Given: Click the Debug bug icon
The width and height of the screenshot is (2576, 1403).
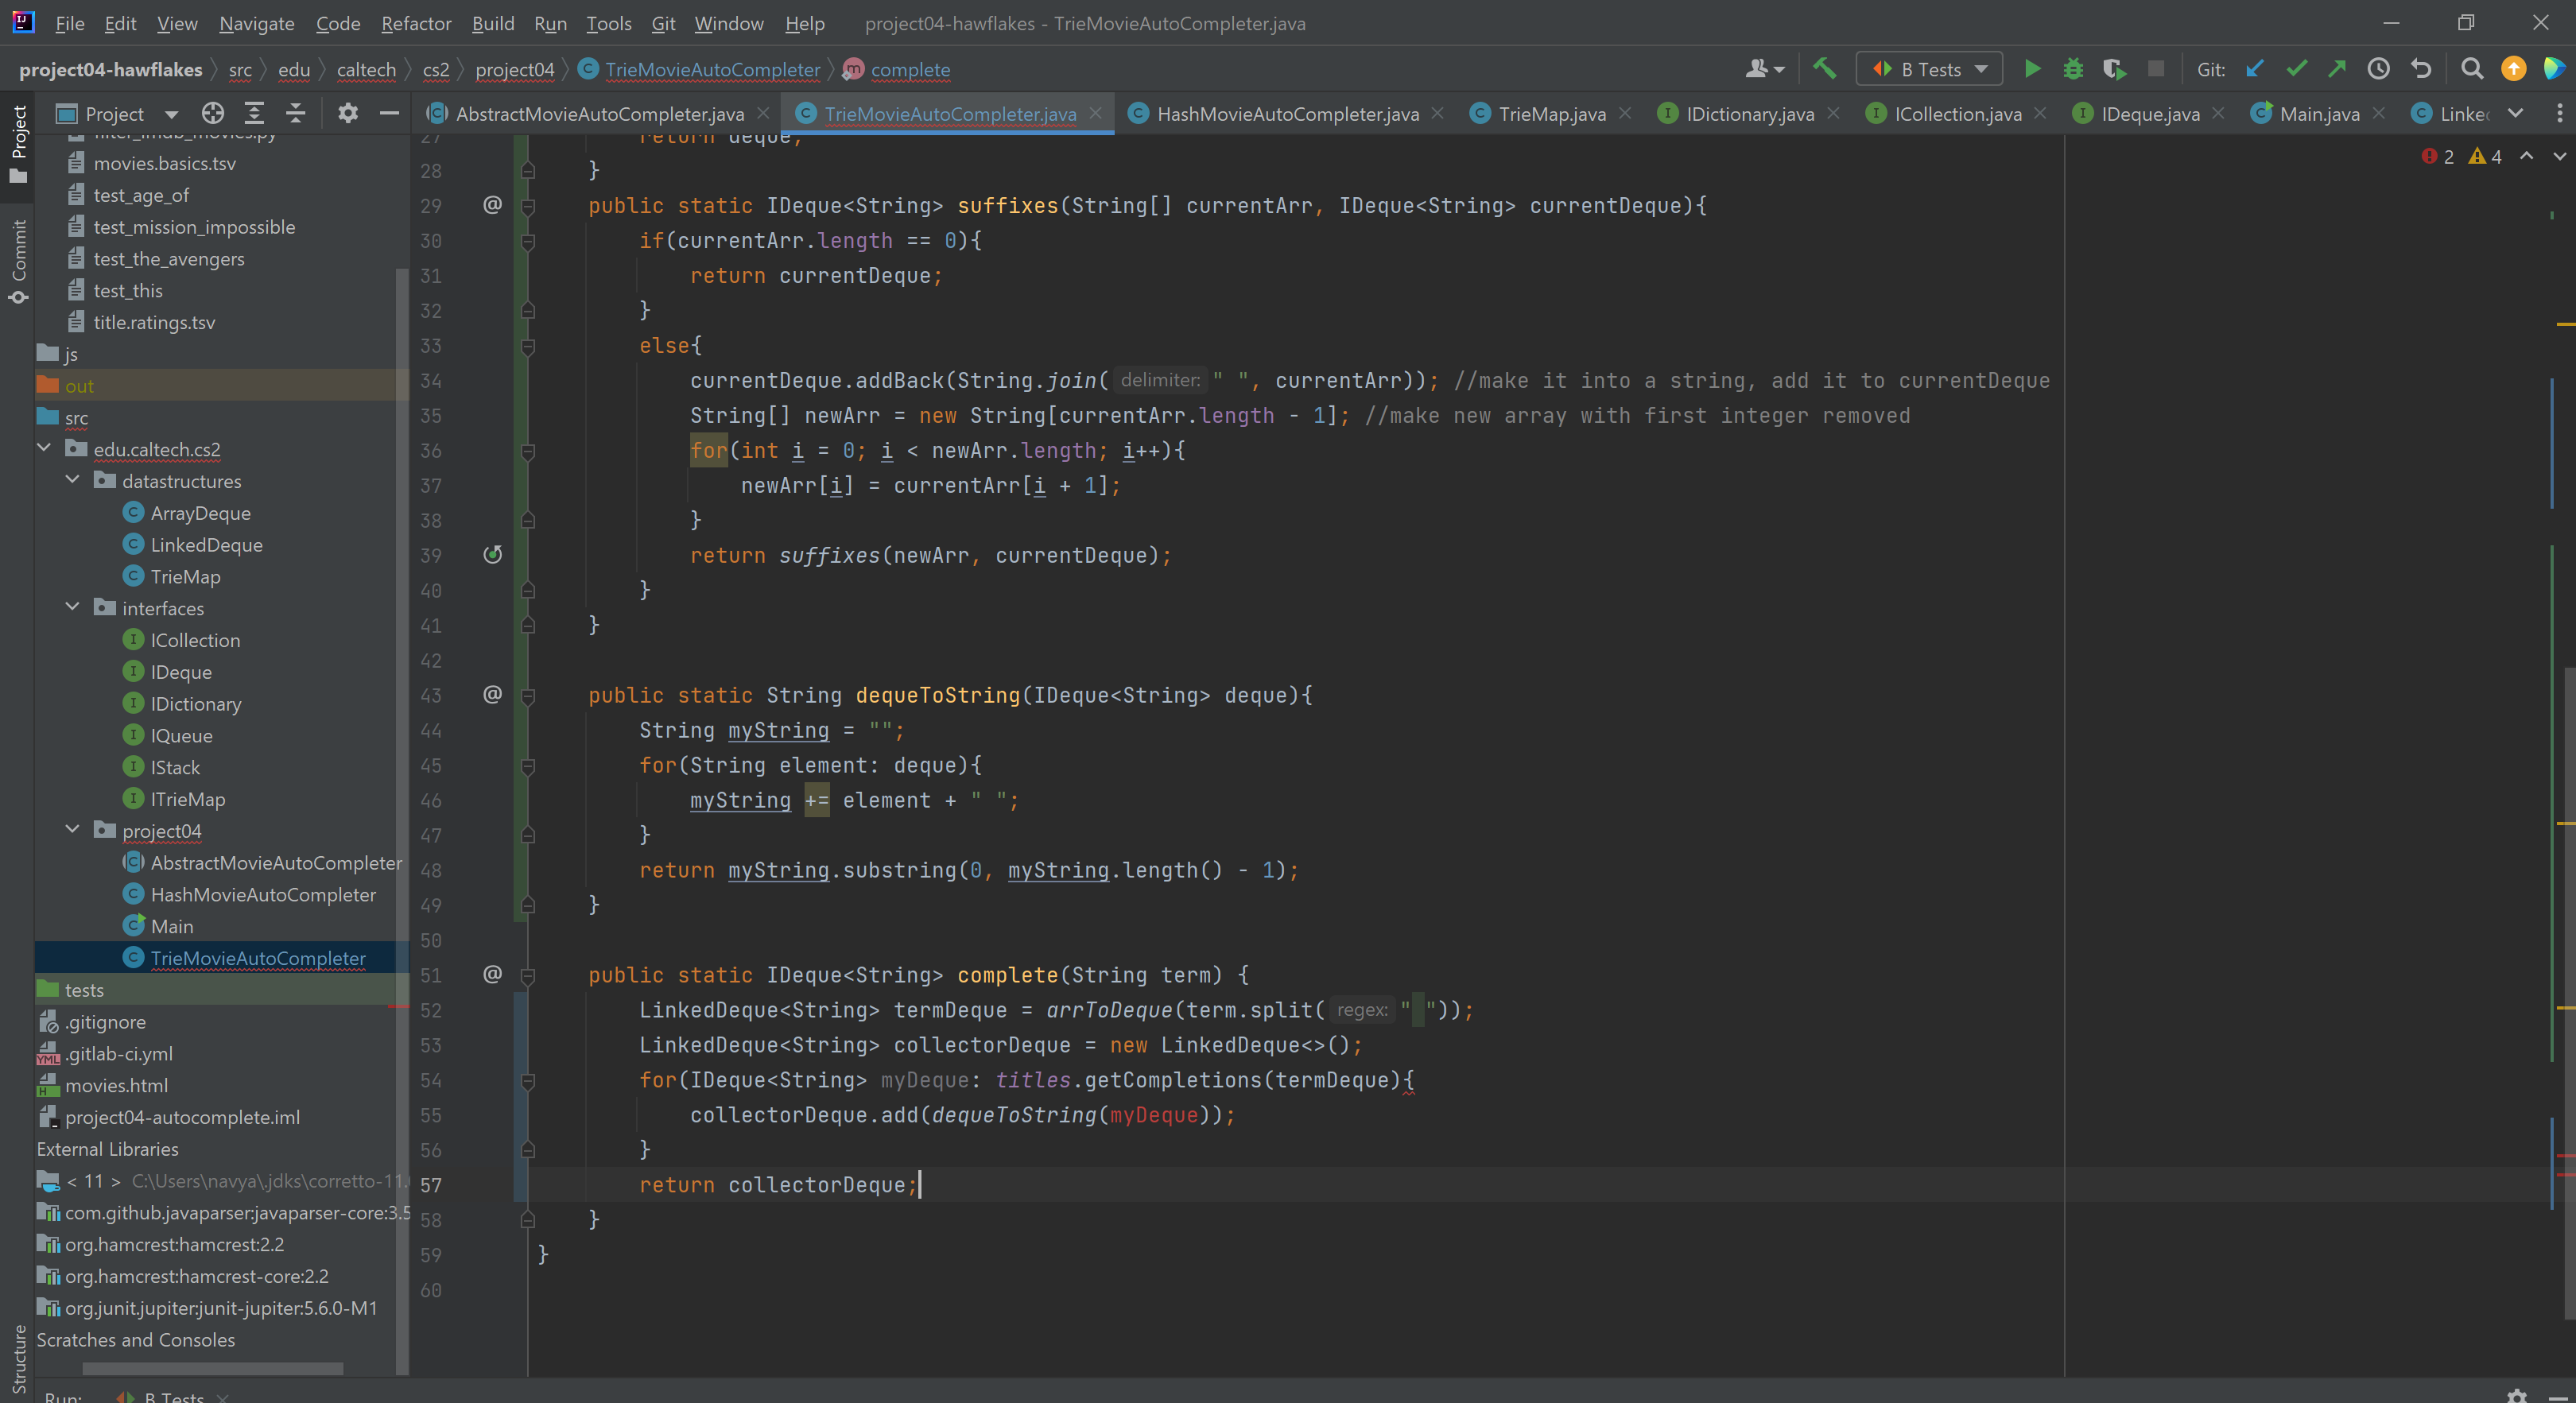Looking at the screenshot, I should point(2073,69).
